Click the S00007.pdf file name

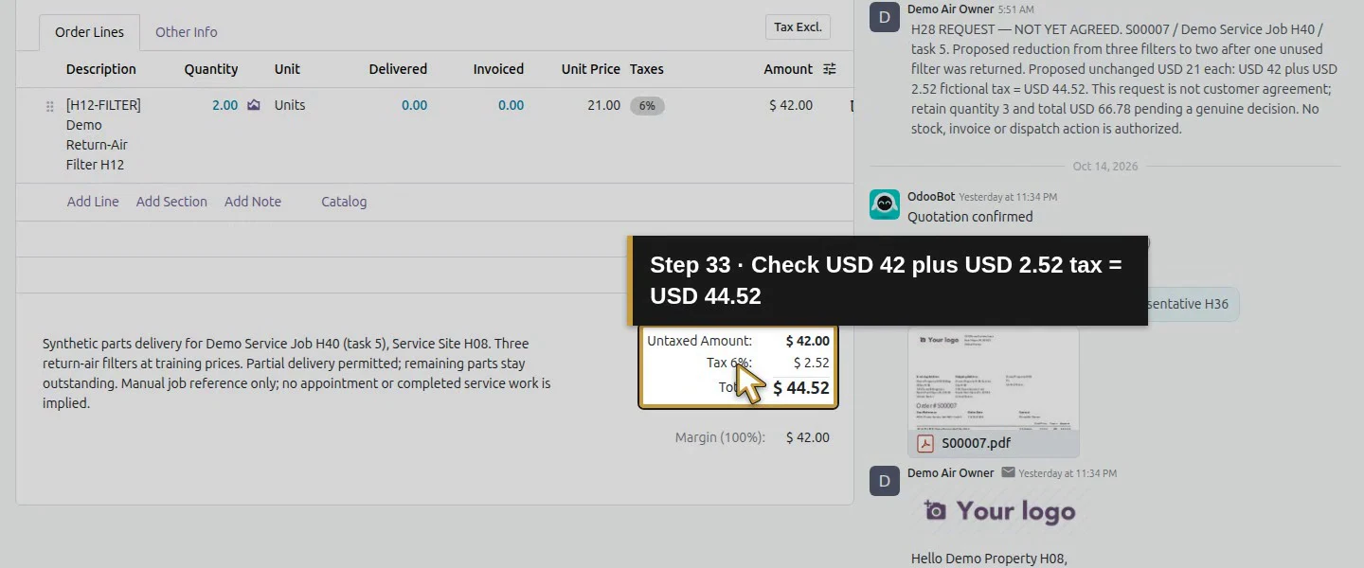pyautogui.click(x=976, y=443)
